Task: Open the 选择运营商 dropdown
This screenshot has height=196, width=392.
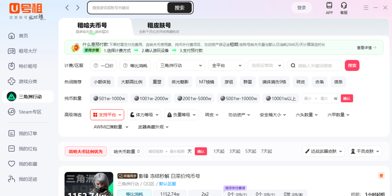Action: [x=266, y=65]
